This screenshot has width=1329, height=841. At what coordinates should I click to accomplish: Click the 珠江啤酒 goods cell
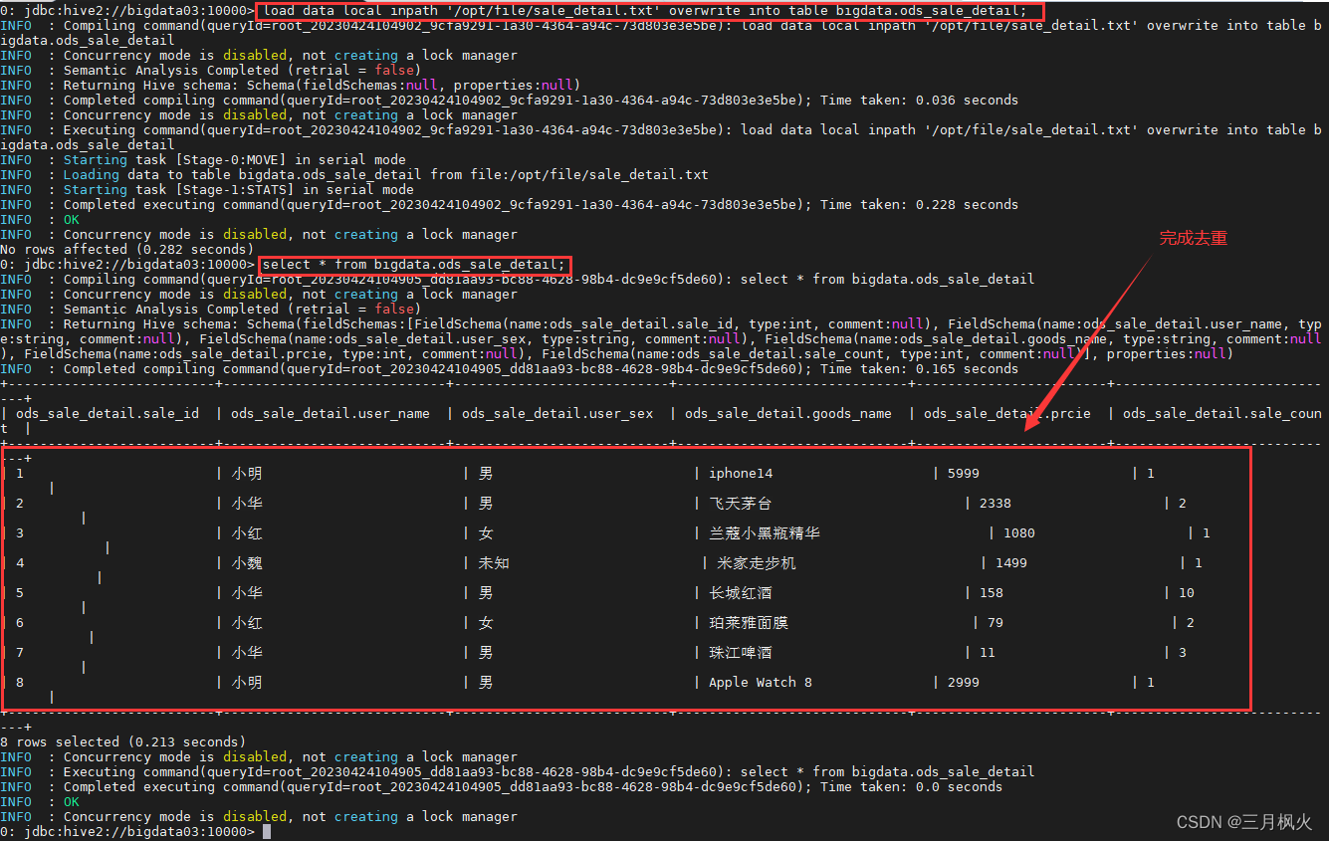pos(741,653)
